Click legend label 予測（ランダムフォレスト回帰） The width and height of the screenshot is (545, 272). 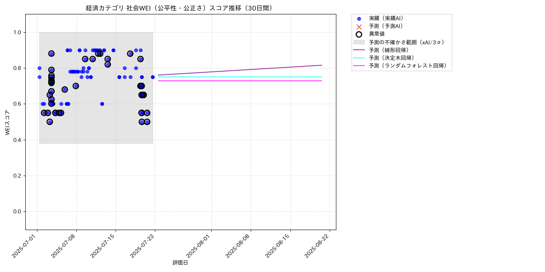click(x=409, y=66)
